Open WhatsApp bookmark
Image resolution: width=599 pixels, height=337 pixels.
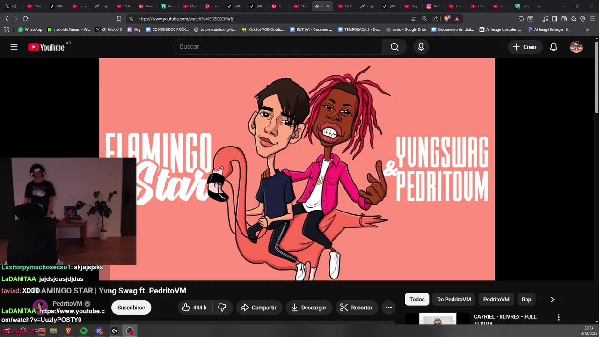point(30,29)
